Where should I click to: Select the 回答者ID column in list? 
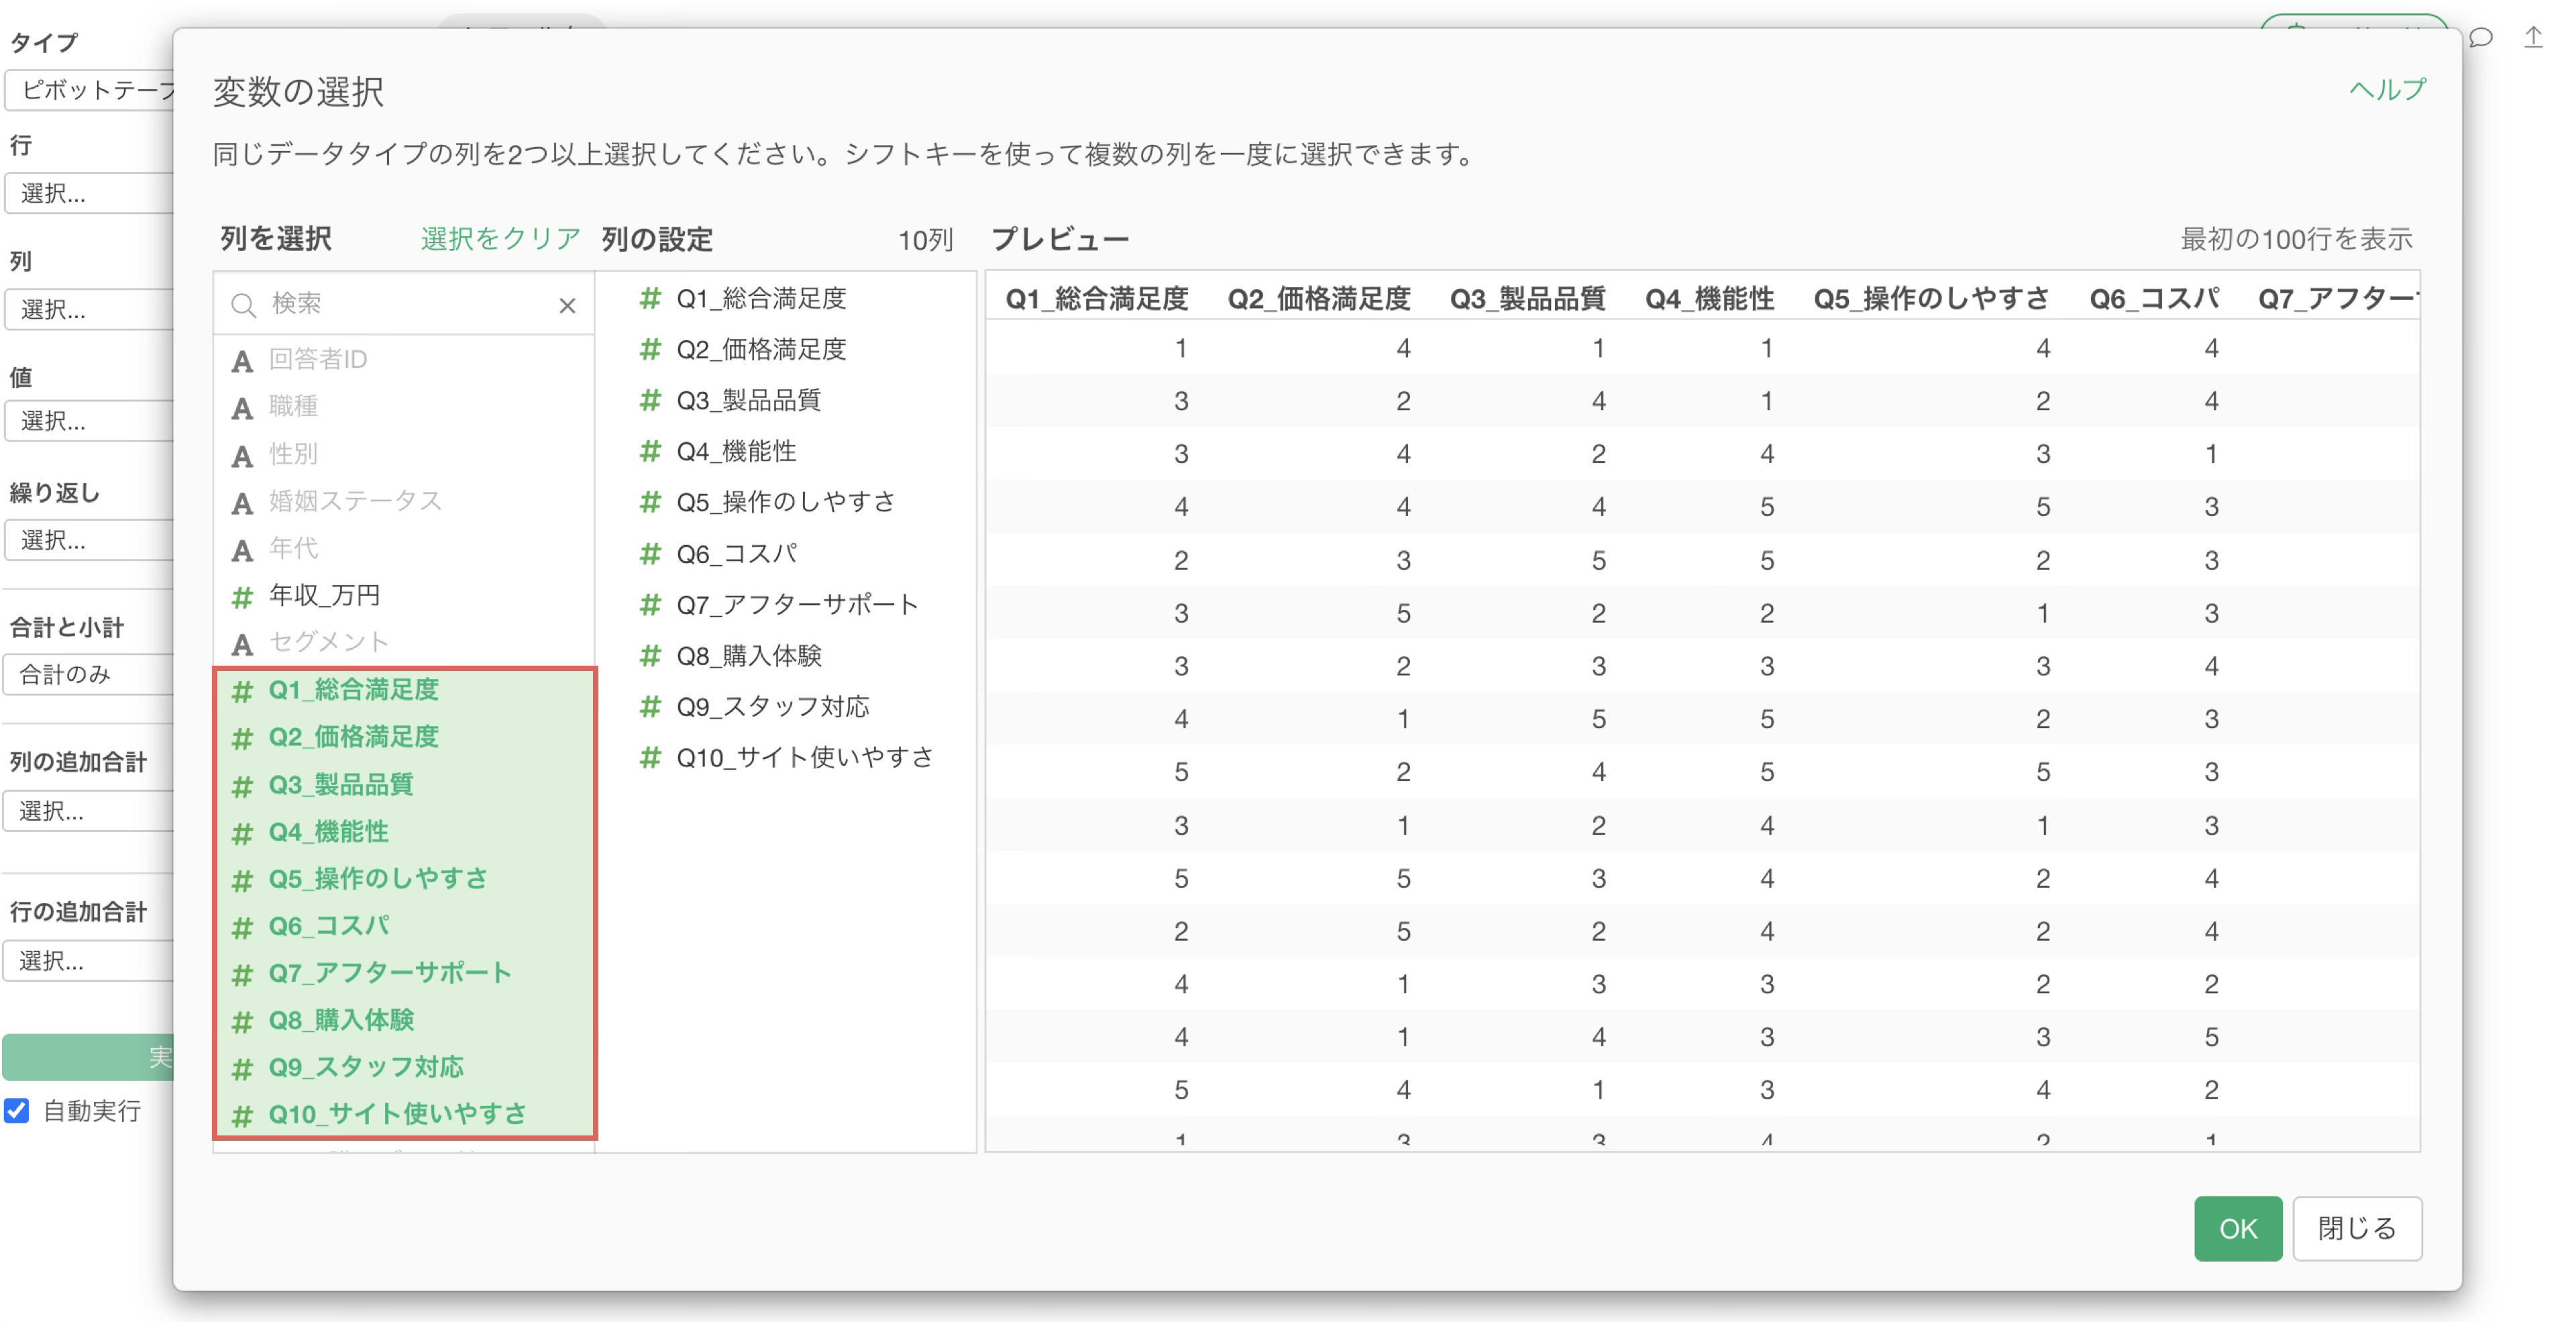click(x=404, y=359)
